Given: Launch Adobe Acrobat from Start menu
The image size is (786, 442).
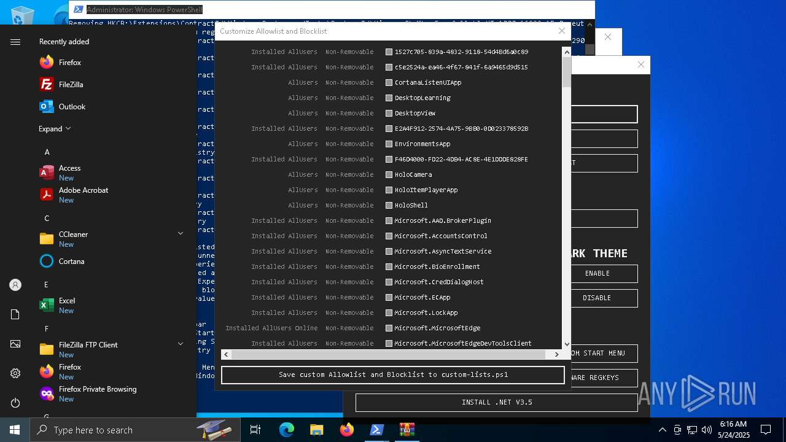Looking at the screenshot, I should click(74, 195).
